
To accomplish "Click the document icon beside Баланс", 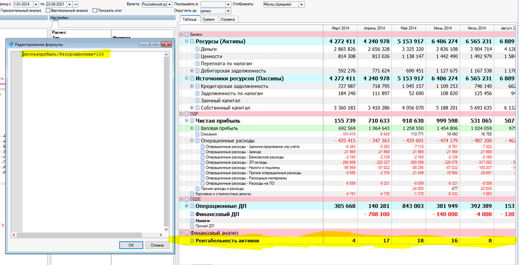I will coord(187,34).
